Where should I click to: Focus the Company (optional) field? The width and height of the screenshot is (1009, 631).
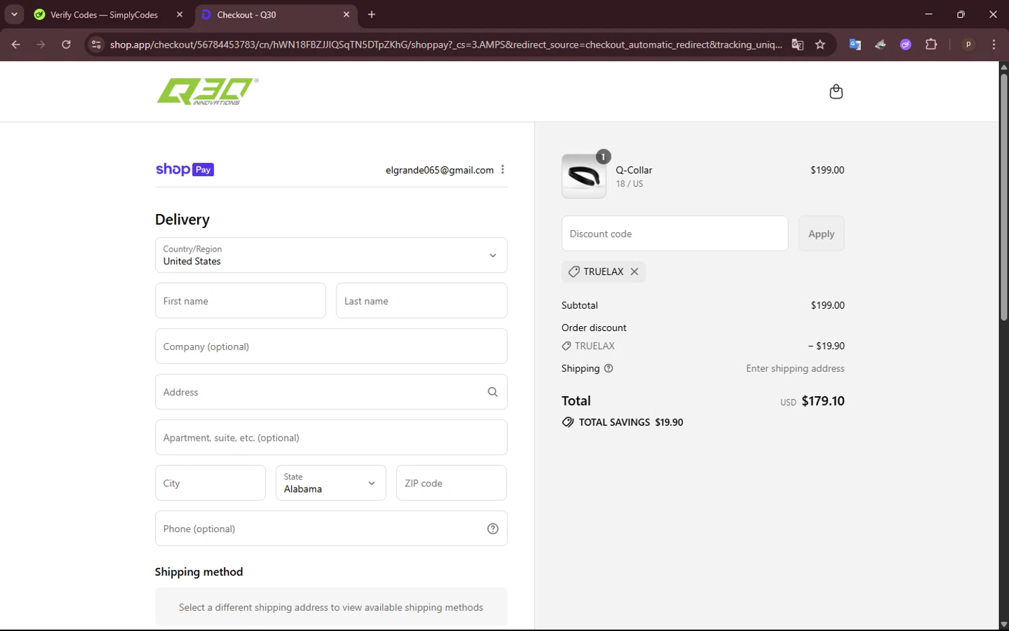click(x=331, y=346)
